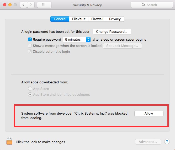Click the lock icon to make changes
Screen dimensions: 175x150
(9, 141)
